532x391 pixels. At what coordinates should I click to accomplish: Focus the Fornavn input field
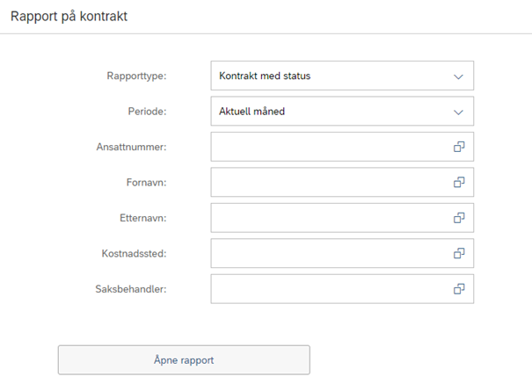342,183
